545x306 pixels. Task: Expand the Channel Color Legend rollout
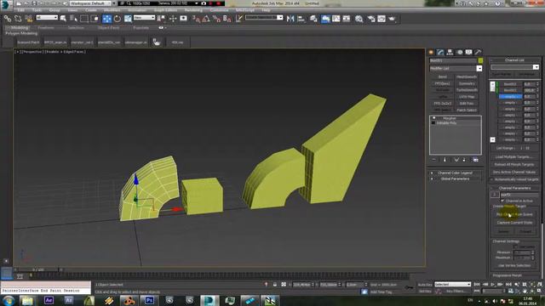pos(455,173)
